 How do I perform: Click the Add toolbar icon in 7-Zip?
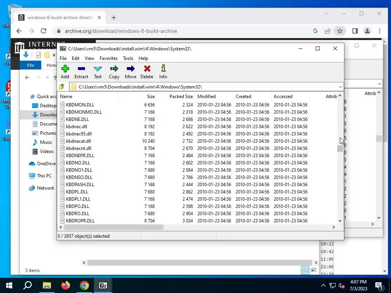pos(65,72)
